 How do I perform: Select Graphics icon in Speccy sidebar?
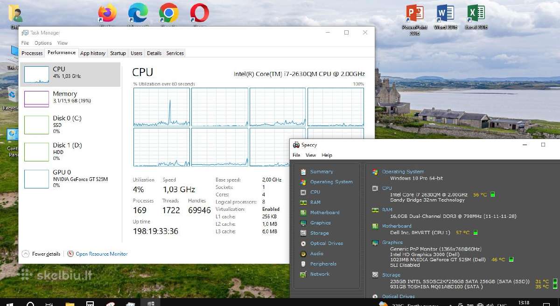(303, 223)
